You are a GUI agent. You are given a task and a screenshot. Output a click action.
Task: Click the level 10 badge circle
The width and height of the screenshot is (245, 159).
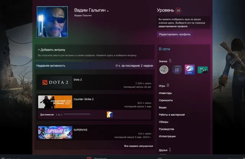point(178,11)
